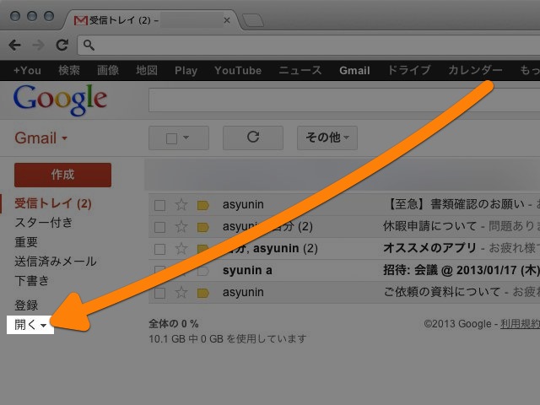Open 地図 in the Google bar
Viewport: 540px width, 405px height.
tap(147, 71)
